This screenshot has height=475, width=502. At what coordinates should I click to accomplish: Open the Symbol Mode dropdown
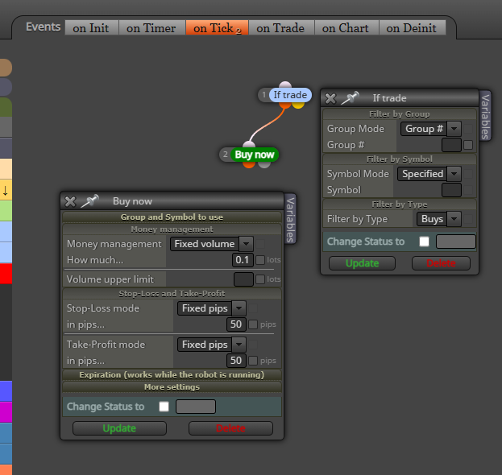coord(429,174)
